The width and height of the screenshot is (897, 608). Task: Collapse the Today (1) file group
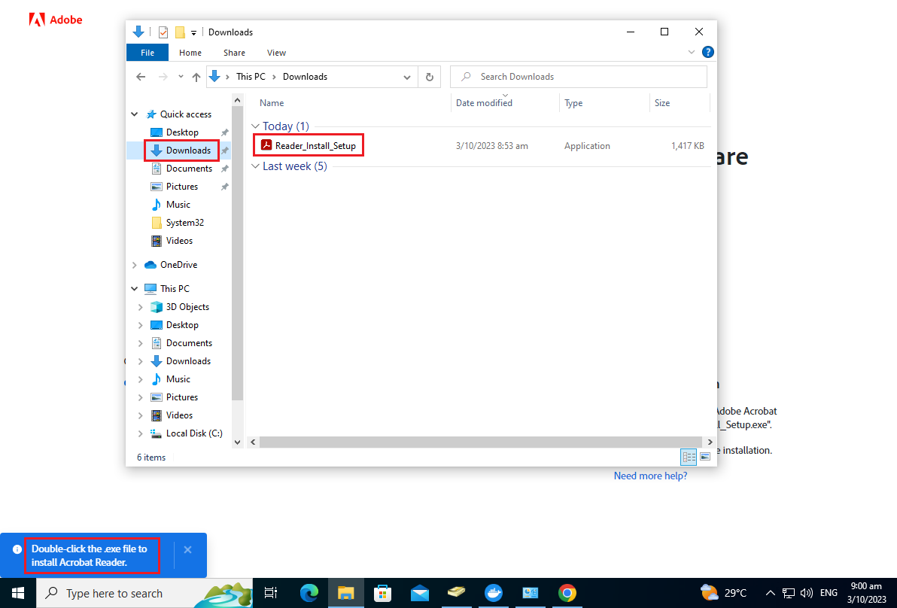tap(256, 126)
